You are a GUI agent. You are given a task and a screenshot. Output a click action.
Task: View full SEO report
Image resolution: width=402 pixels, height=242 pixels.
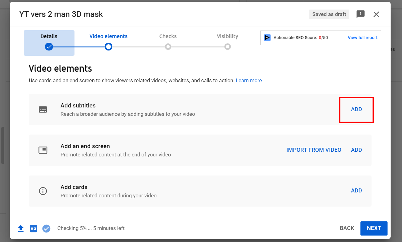click(363, 38)
